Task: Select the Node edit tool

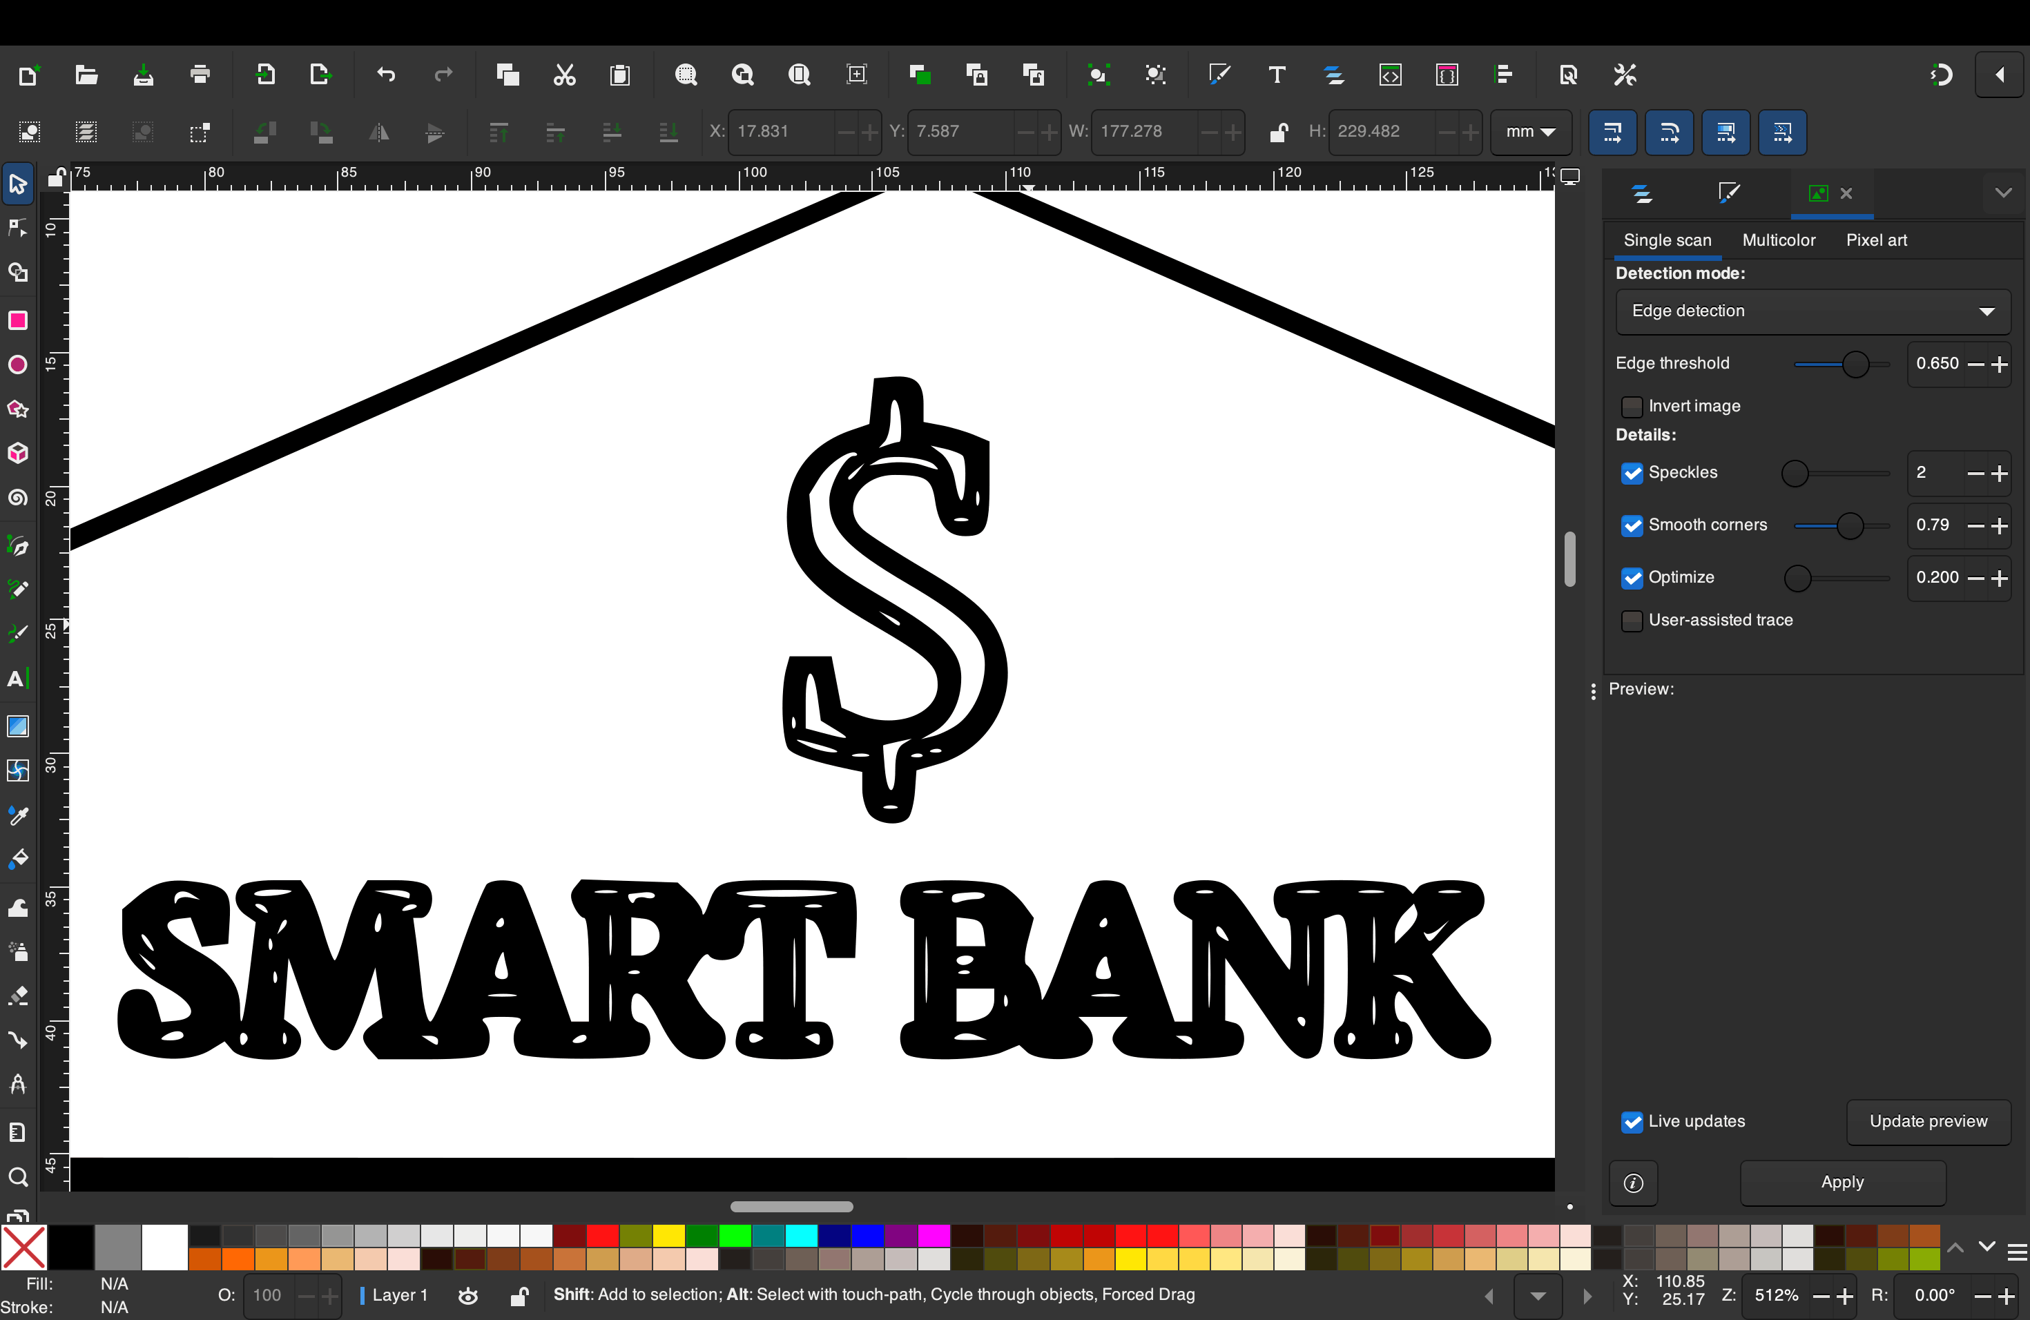Action: tap(18, 228)
